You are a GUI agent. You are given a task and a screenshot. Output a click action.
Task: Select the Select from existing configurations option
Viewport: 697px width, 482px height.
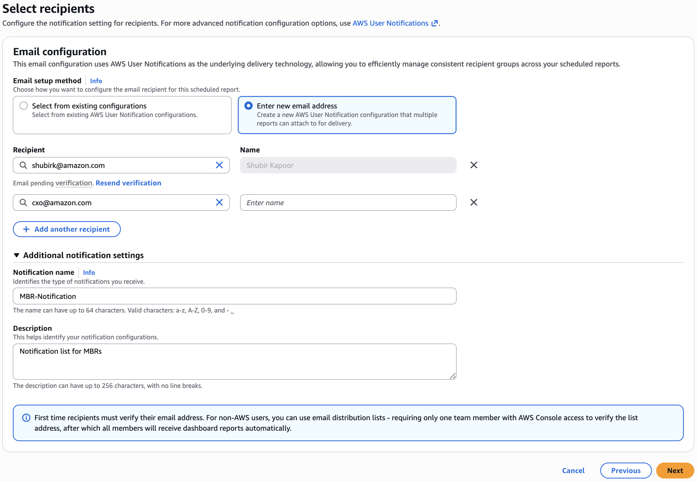(23, 105)
